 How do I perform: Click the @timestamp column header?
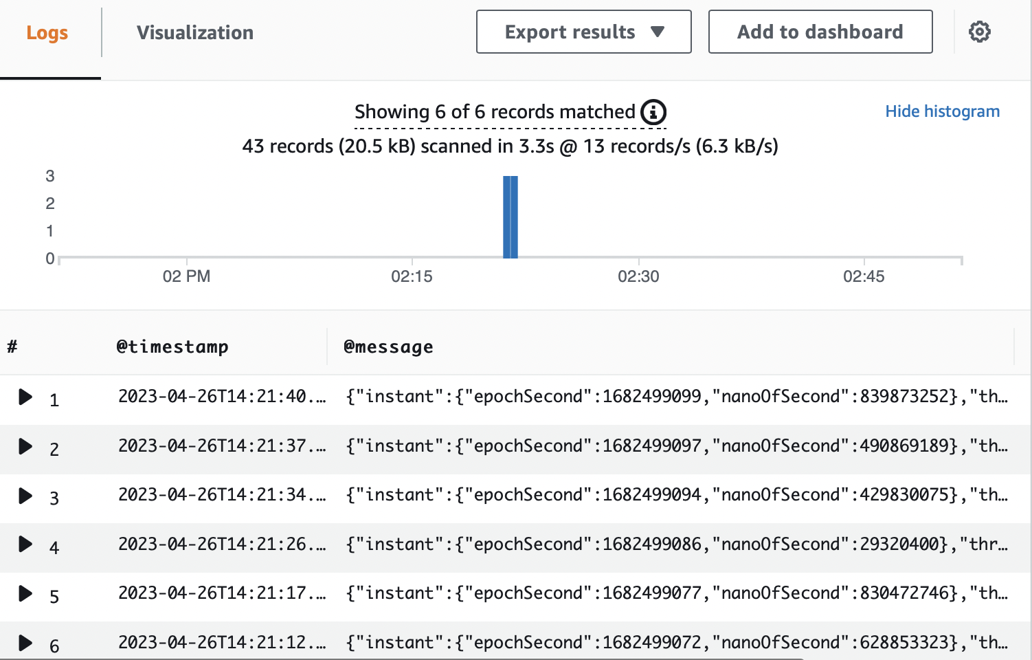[172, 346]
